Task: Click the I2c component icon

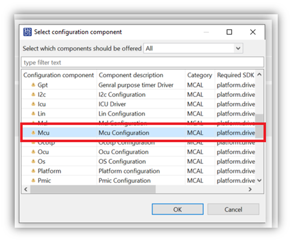Action: 33,94
